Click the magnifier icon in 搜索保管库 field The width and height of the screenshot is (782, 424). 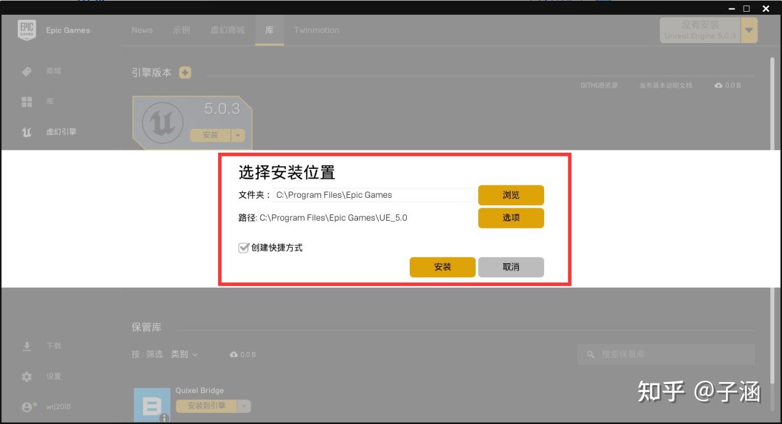(x=590, y=354)
